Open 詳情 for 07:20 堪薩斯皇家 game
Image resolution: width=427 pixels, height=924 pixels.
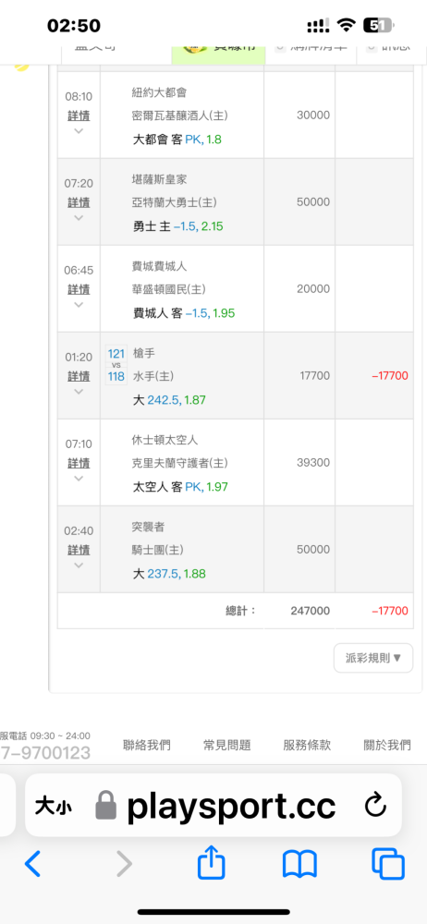[x=79, y=202]
